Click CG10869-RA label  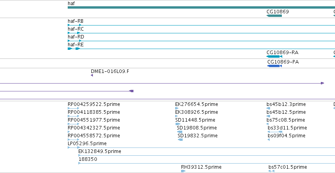click(282, 53)
